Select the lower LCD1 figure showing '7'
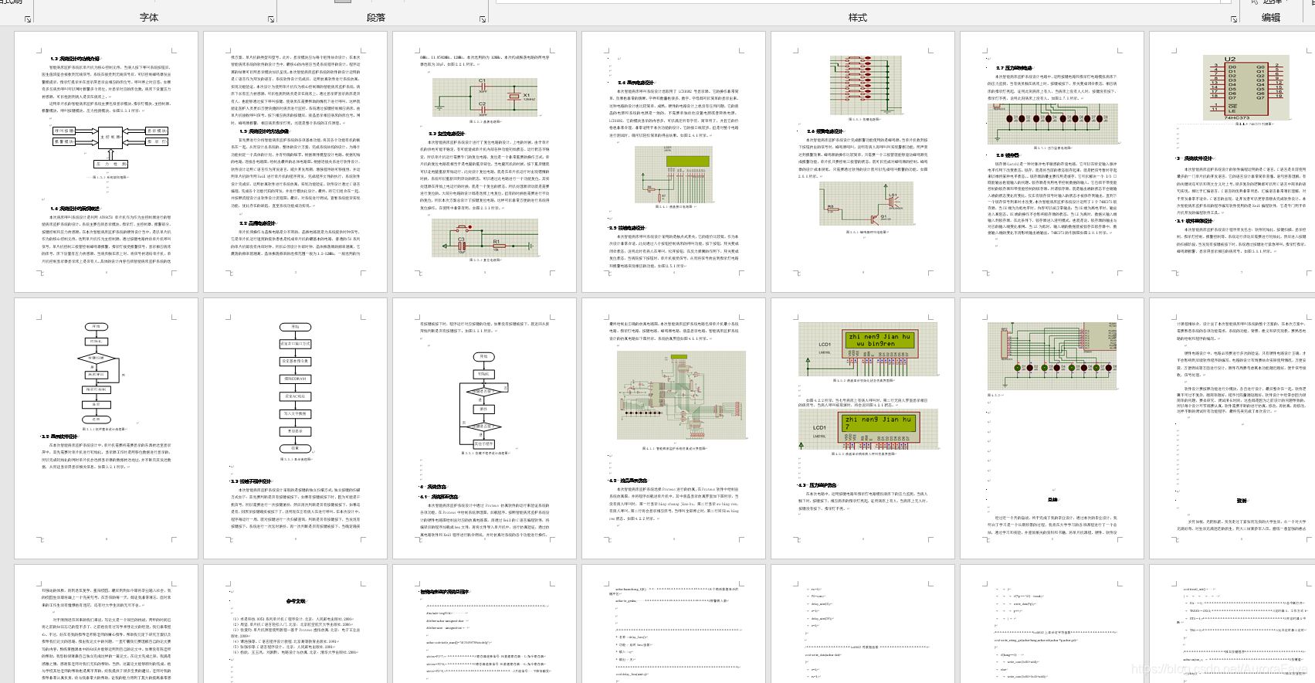 pyautogui.click(x=869, y=429)
